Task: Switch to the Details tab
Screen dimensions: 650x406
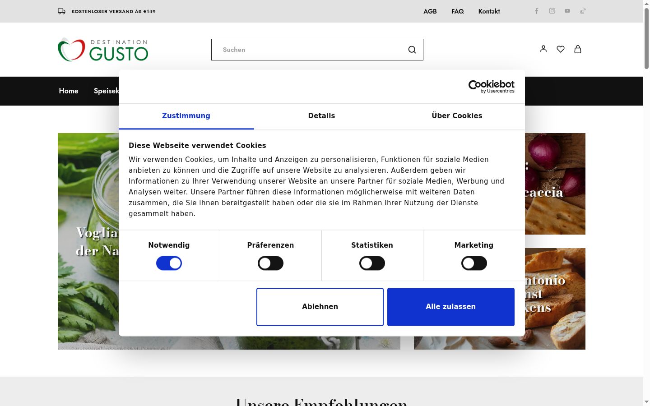Action: [321, 116]
